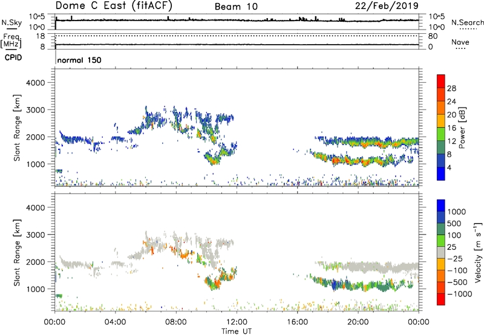
Task: Click the '8' tick on the power colorbar
Action: [449, 154]
